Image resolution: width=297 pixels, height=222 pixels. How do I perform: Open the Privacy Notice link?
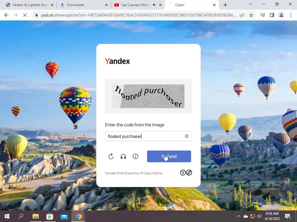[151, 173]
